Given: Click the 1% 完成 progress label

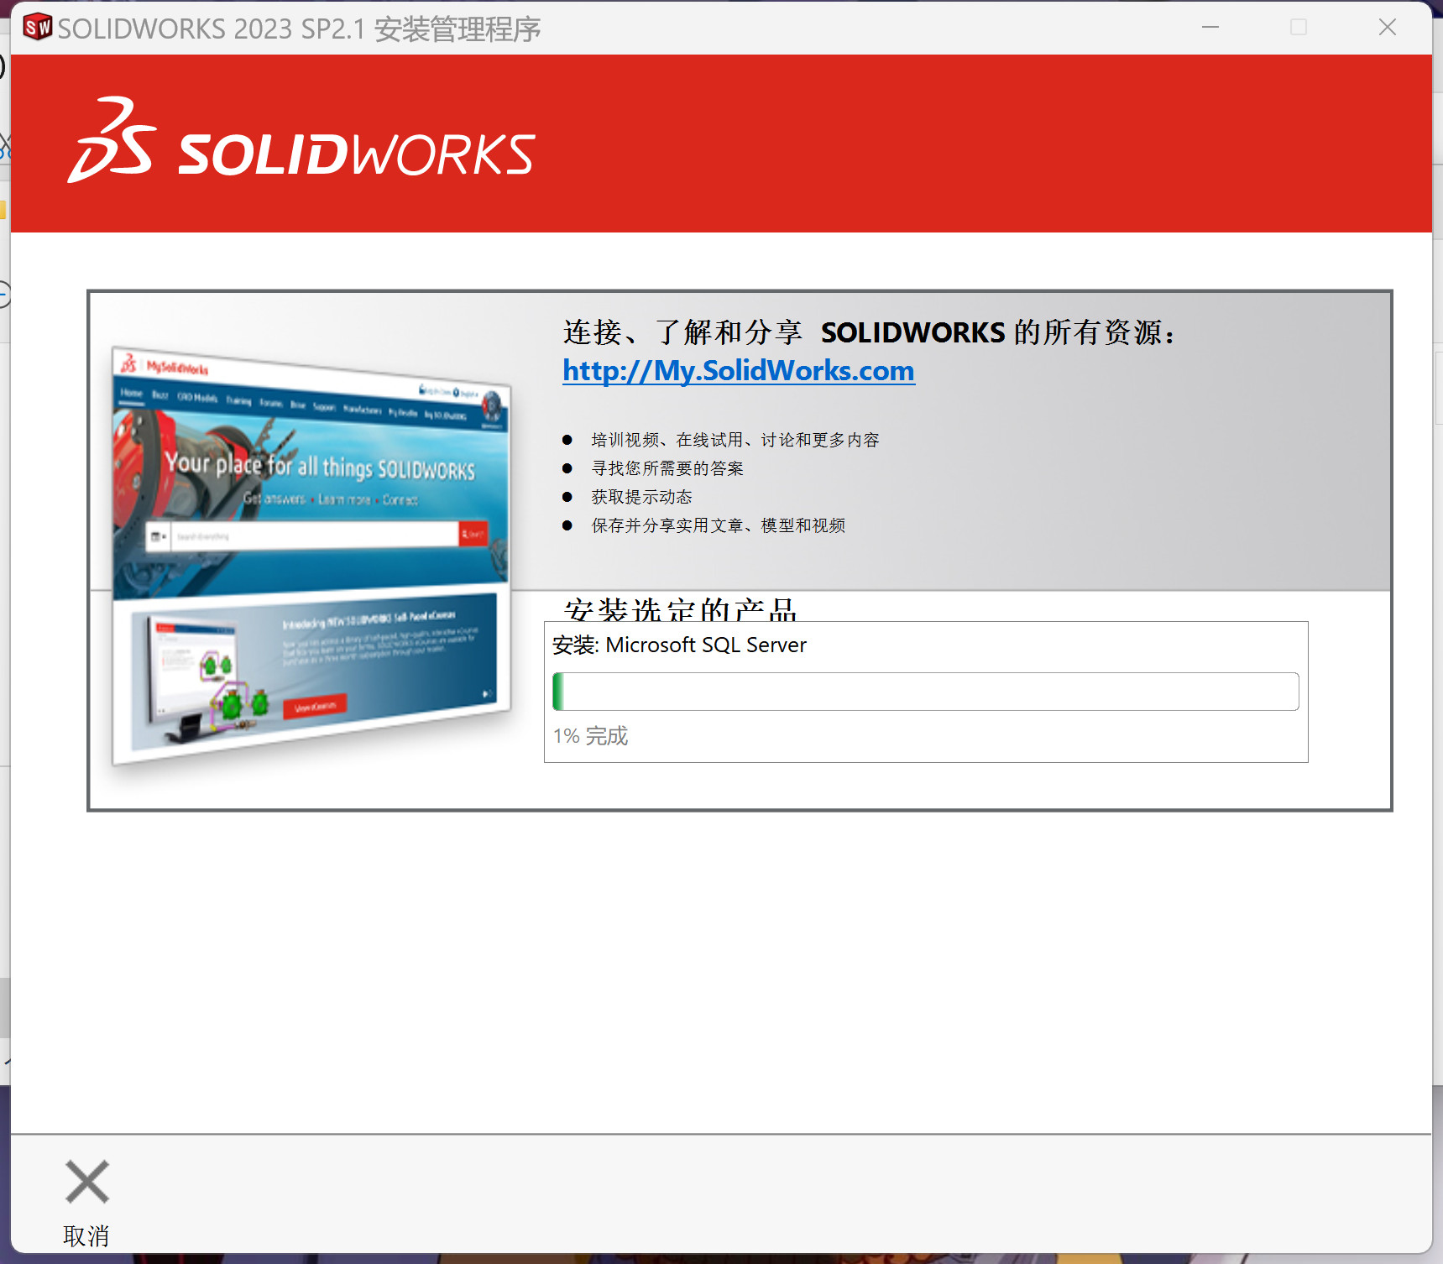Looking at the screenshot, I should (590, 736).
